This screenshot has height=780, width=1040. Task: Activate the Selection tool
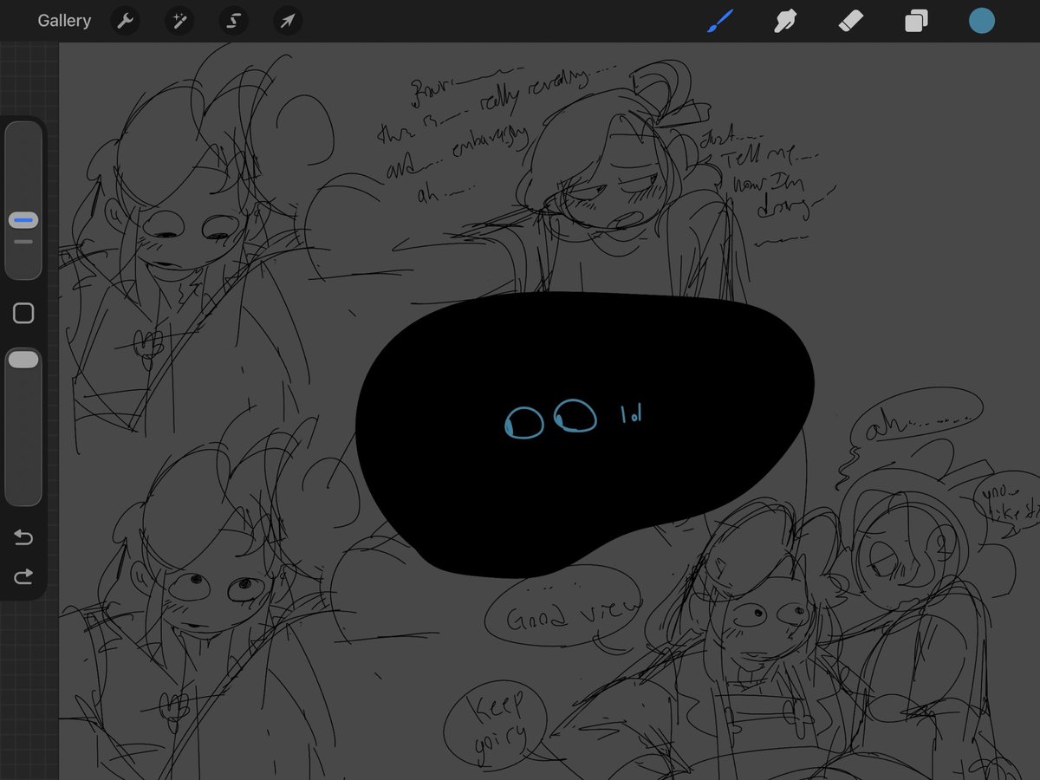234,21
